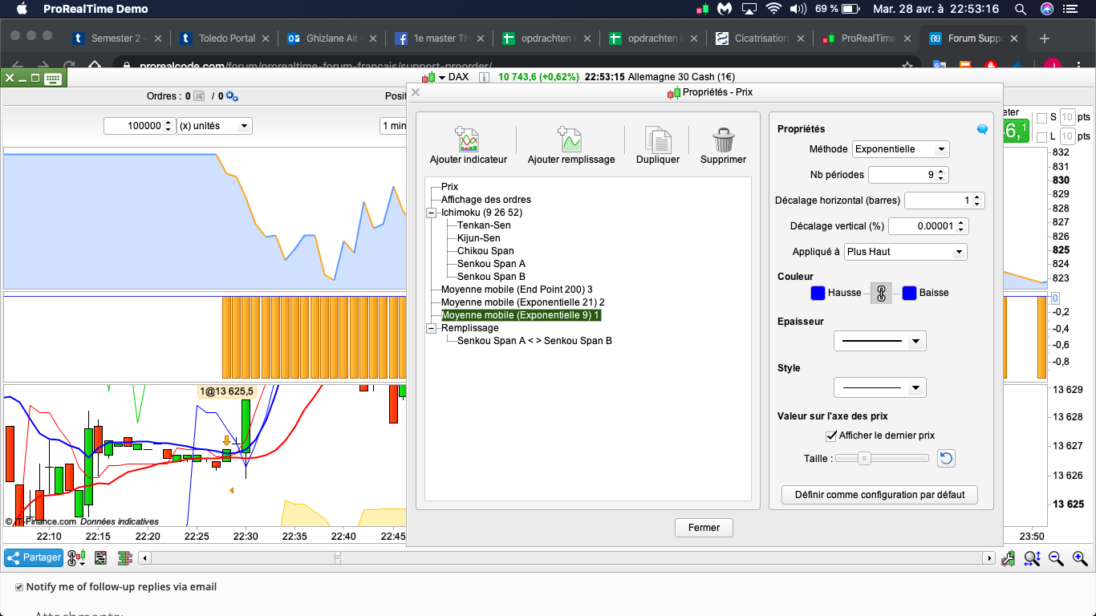Click the Ajouter indicateur icon
Image resolution: width=1096 pixels, height=616 pixels.
click(469, 140)
